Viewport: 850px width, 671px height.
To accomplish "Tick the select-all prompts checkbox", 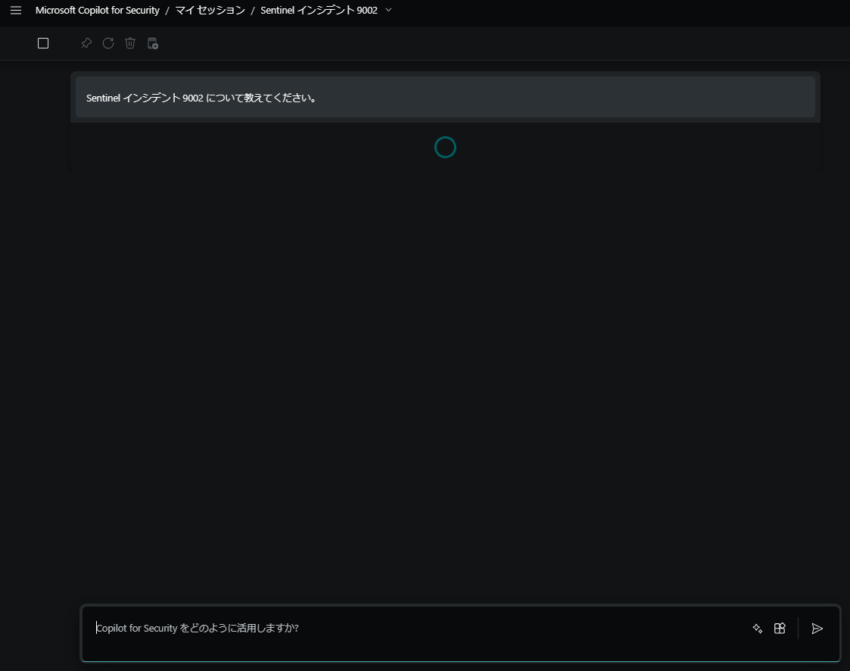I will click(x=43, y=43).
